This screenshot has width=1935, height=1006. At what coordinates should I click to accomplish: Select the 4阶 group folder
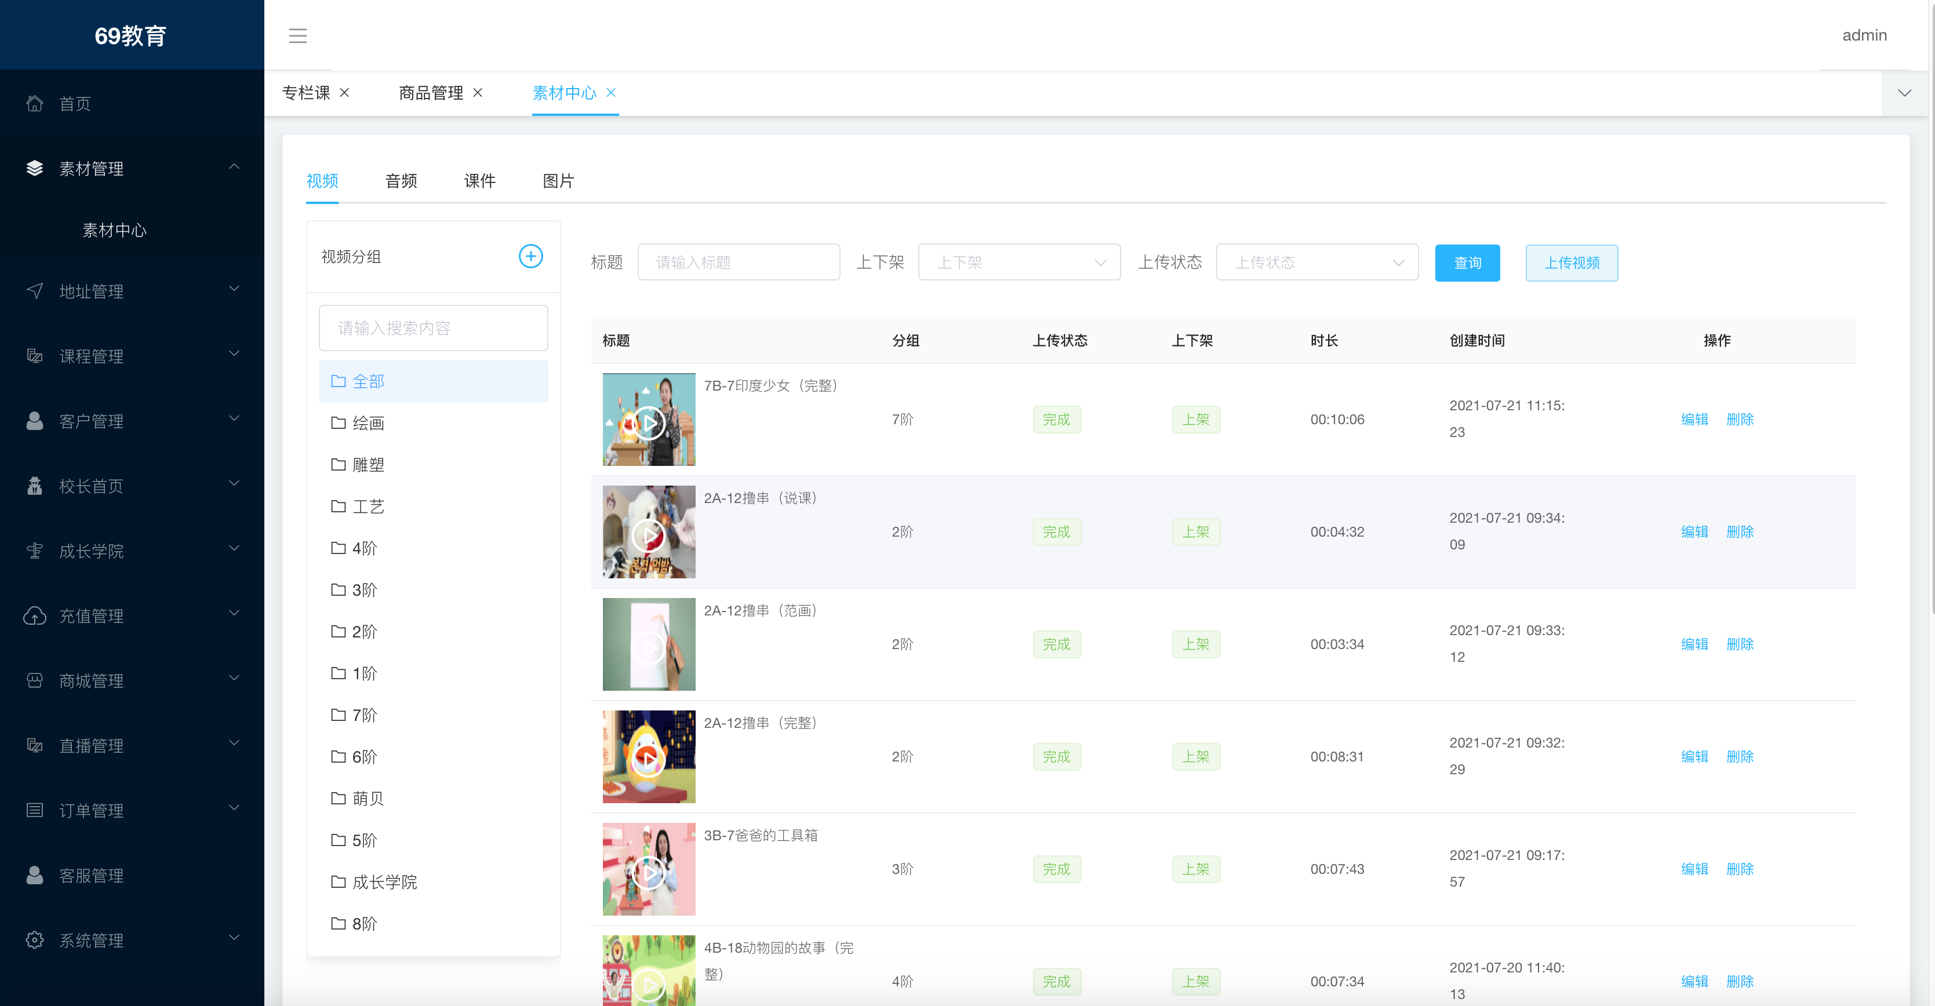434,549
